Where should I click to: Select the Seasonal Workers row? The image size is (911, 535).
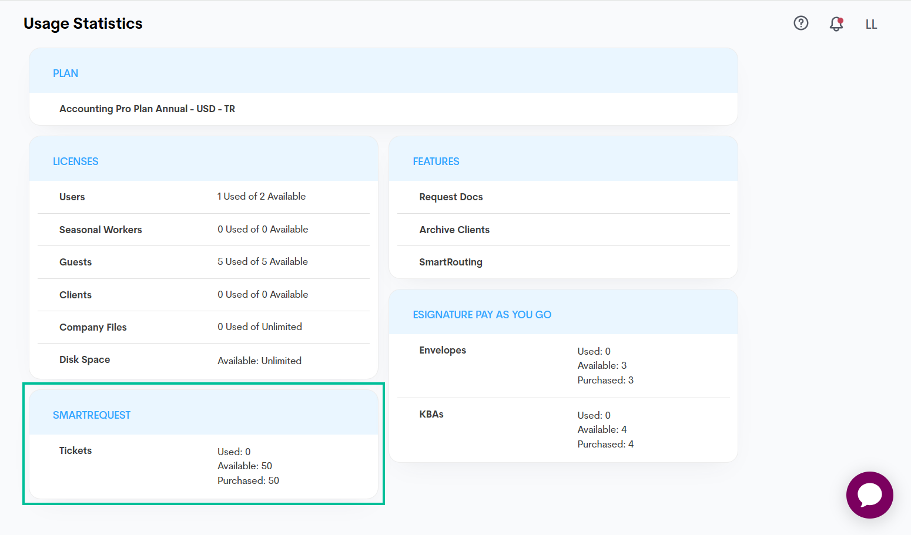pyautogui.click(x=101, y=229)
